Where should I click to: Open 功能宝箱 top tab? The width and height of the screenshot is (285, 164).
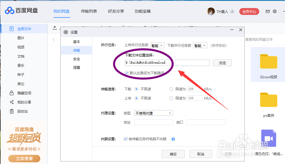143,11
